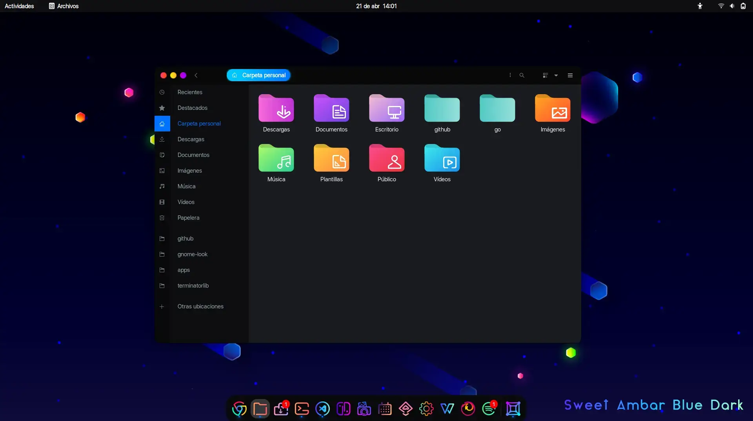
Task: Open the Música folder icon
Action: tap(276, 159)
